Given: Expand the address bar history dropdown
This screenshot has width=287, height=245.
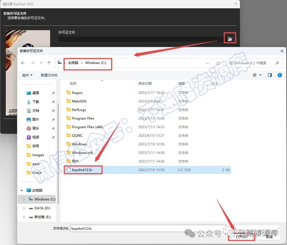Looking at the screenshot, I should [x=207, y=63].
